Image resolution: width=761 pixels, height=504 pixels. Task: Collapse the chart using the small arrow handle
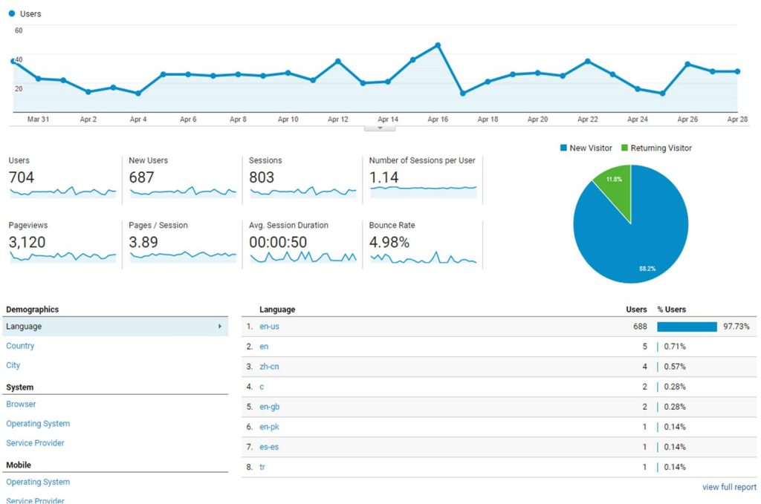click(380, 128)
